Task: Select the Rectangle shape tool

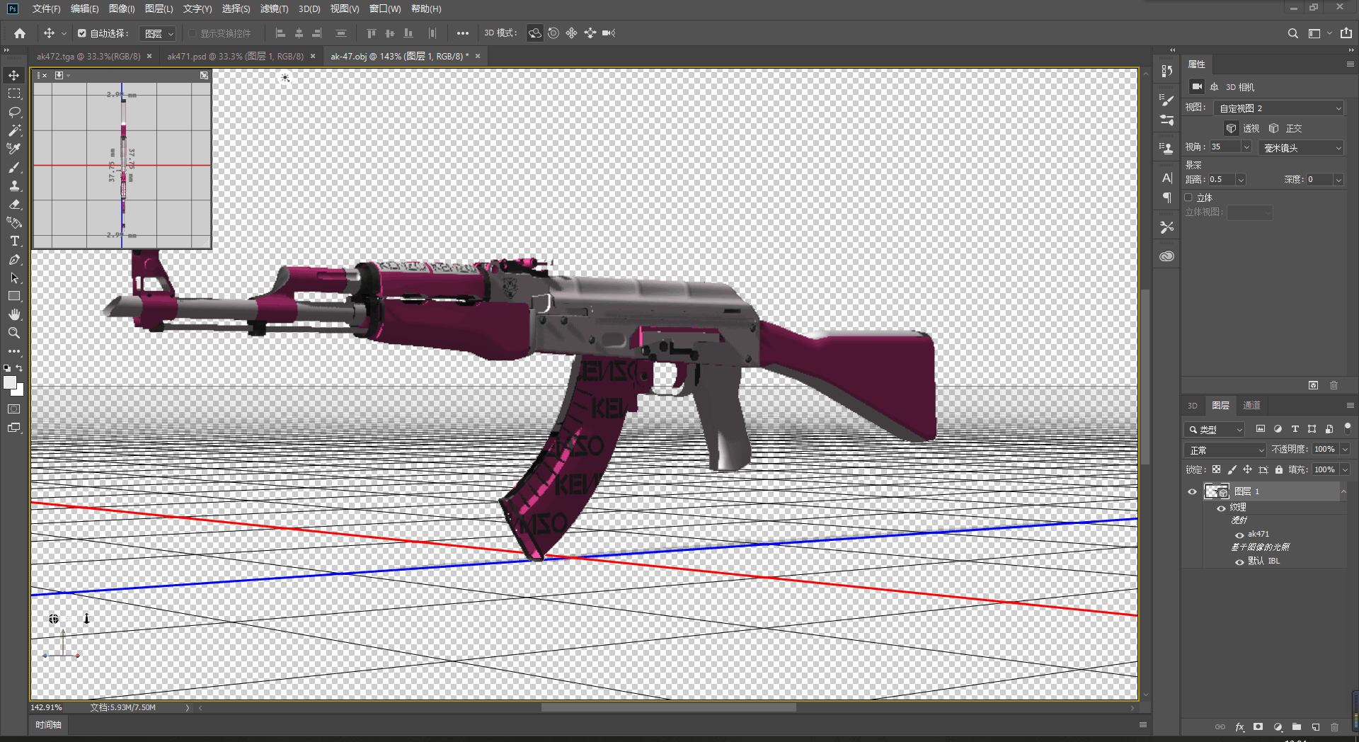Action: (x=14, y=296)
